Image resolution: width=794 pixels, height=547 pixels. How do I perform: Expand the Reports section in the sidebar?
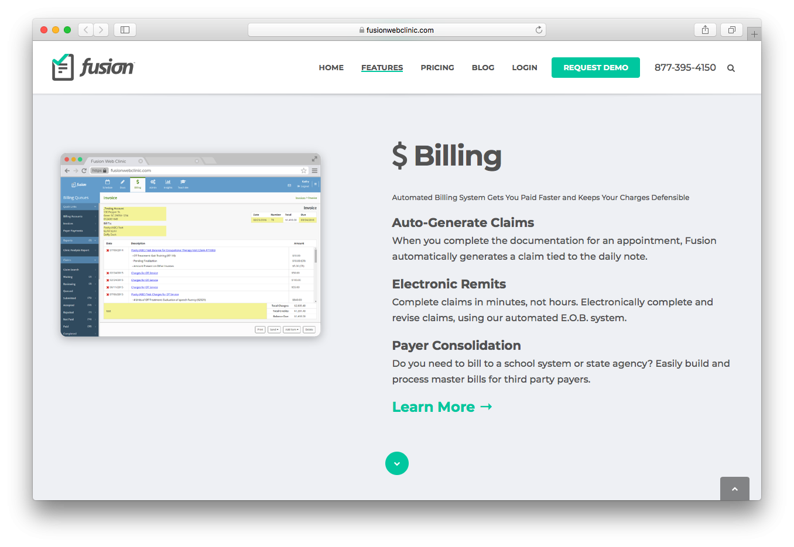tap(94, 240)
